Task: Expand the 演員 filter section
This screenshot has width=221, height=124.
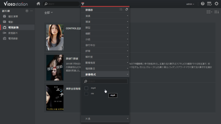Action: (x=105, y=16)
